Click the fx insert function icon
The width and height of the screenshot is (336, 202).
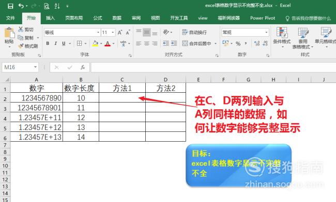(83, 68)
